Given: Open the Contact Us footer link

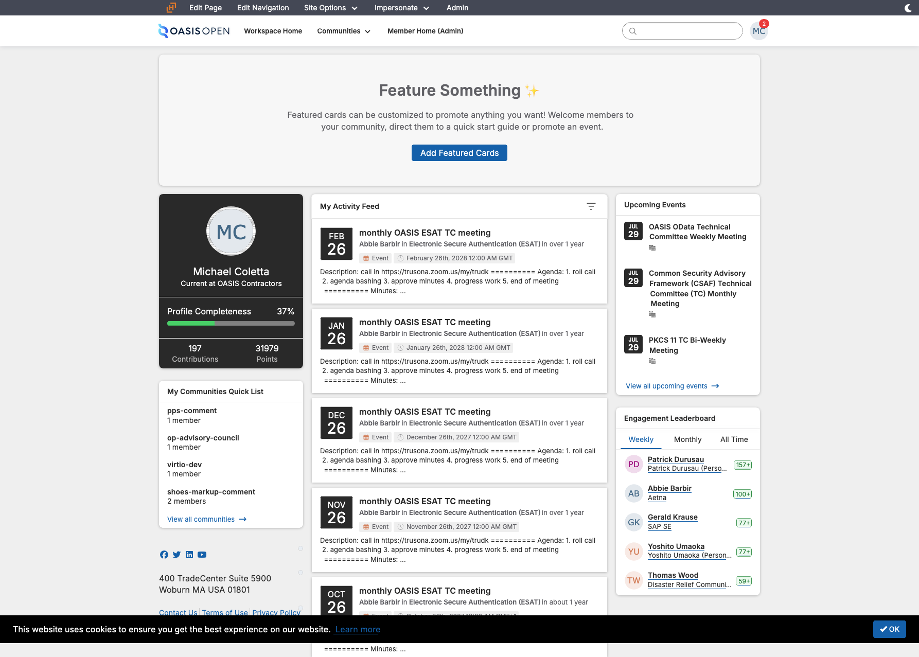Looking at the screenshot, I should pos(178,612).
